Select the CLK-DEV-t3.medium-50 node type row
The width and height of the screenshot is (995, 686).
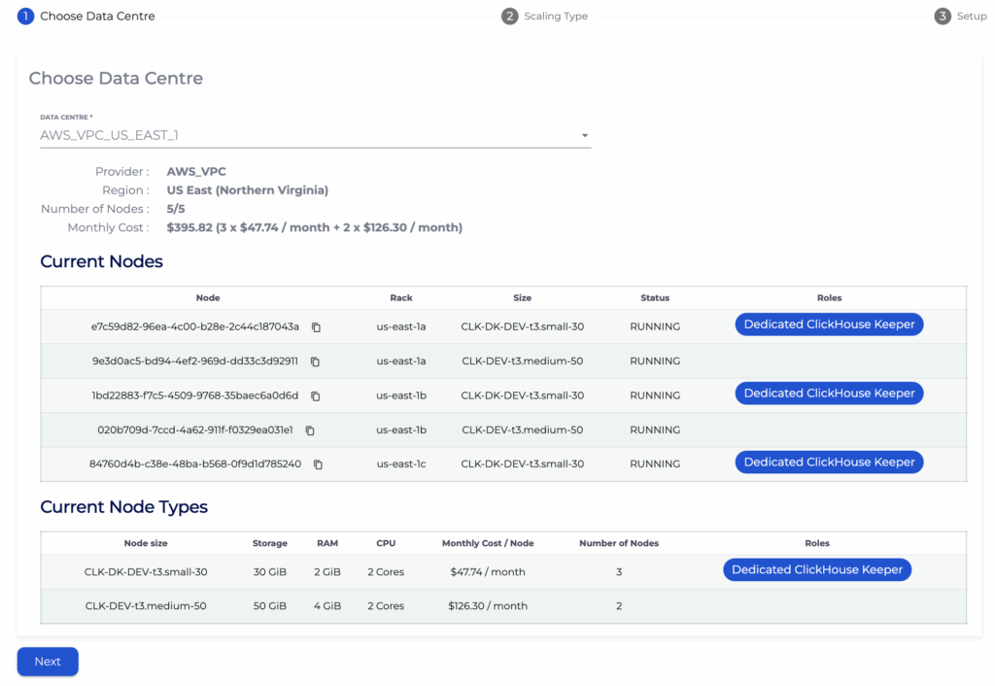[145, 606]
